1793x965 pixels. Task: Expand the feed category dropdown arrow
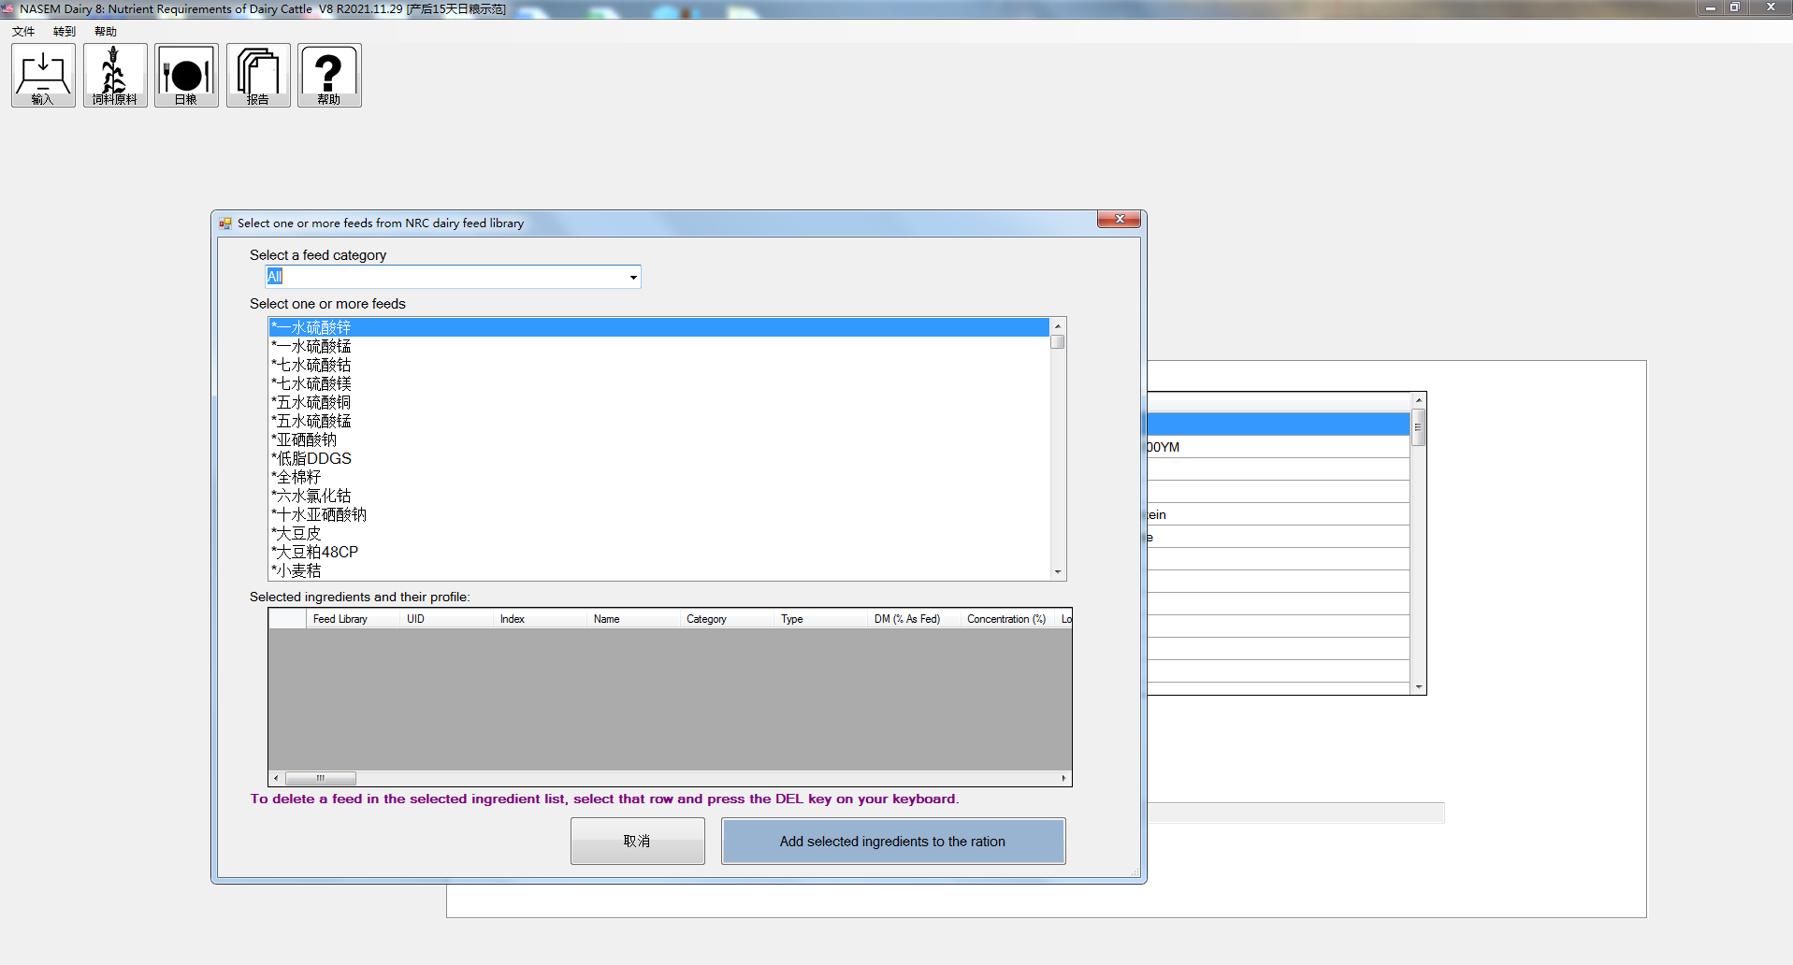633,277
